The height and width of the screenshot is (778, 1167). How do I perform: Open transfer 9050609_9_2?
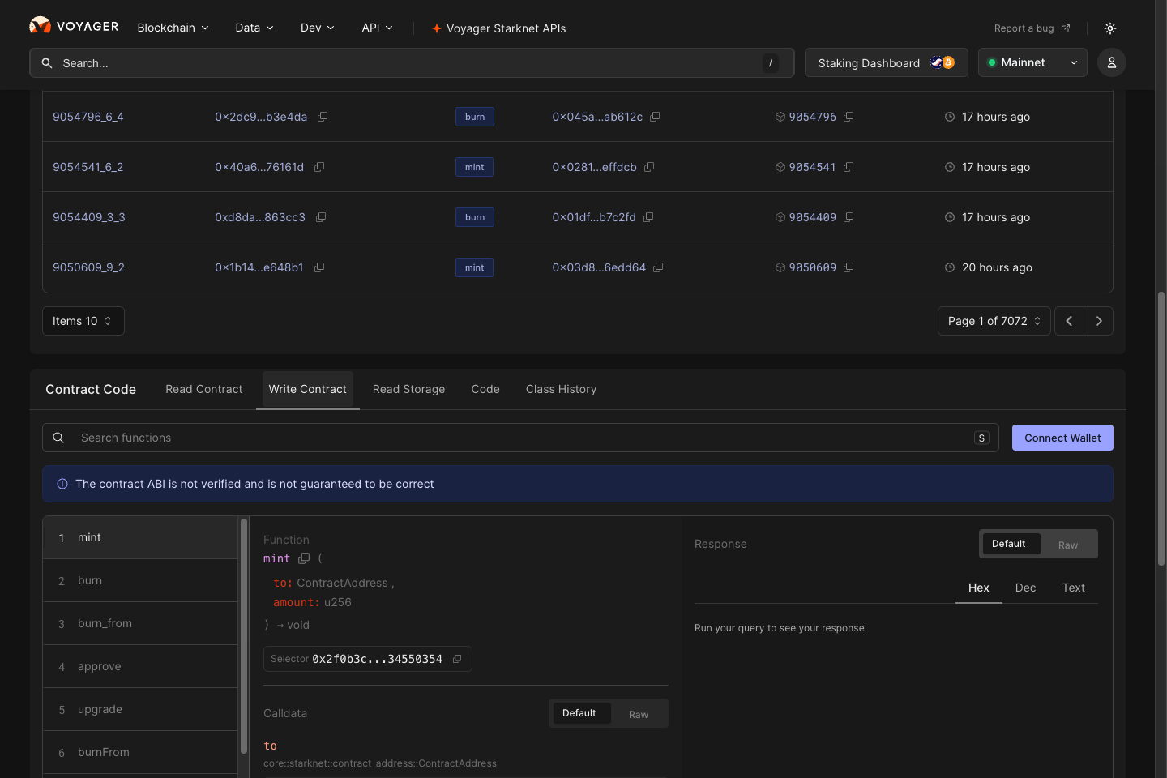88,267
